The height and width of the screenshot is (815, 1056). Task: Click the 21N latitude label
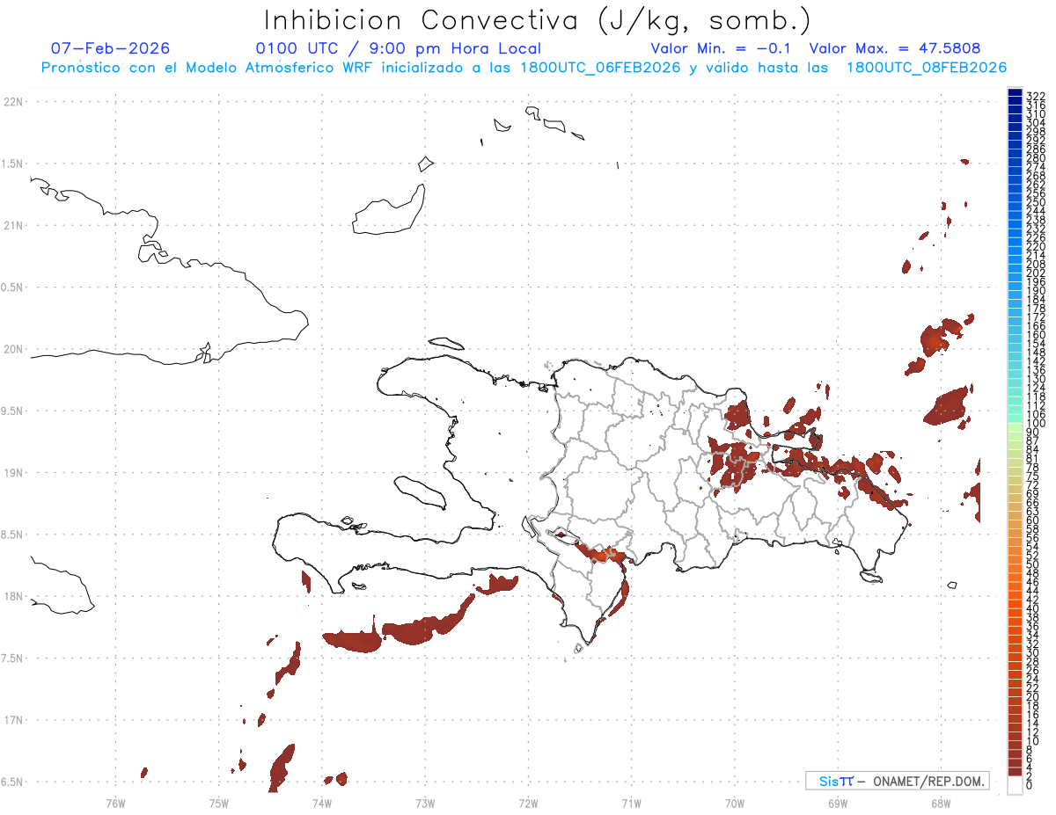point(12,225)
